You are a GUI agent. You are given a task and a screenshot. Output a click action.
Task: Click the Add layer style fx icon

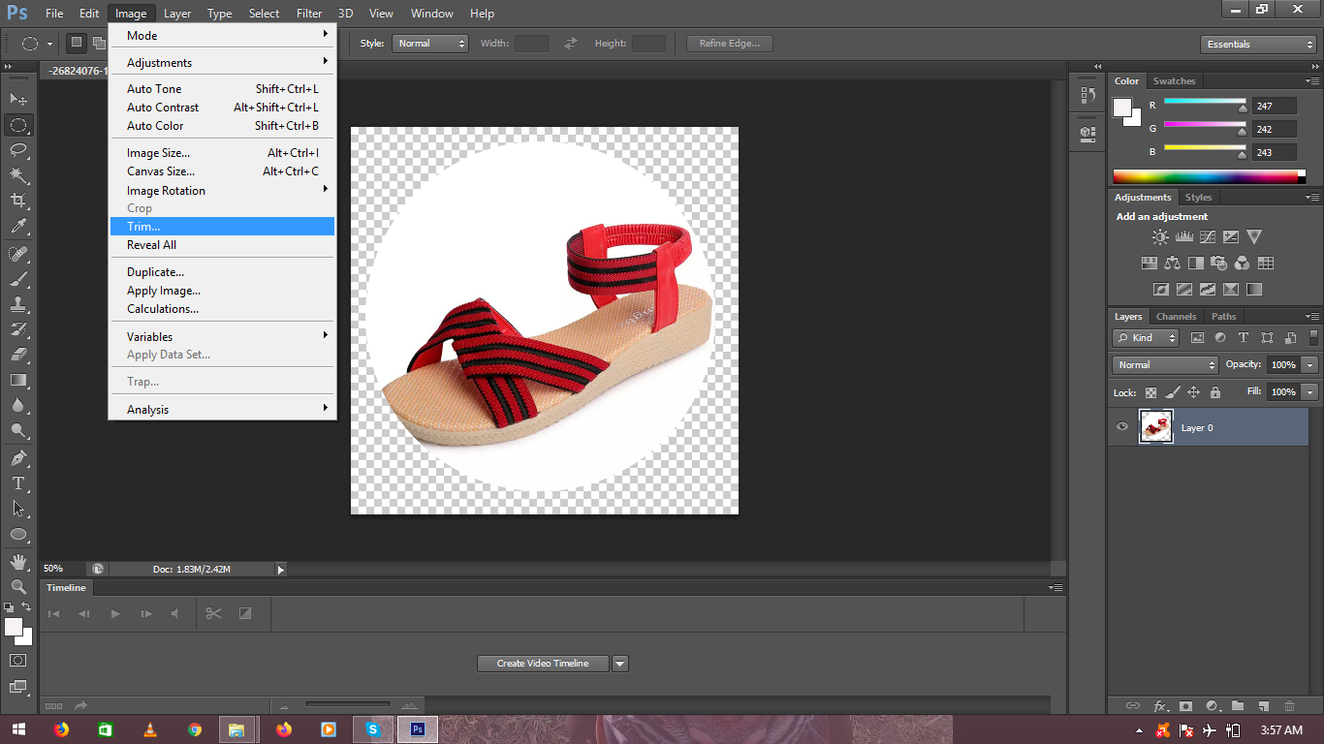pos(1159,706)
